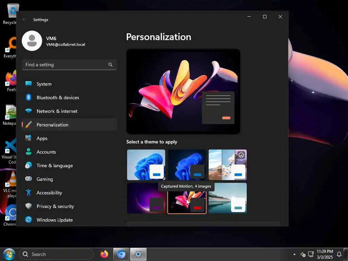The image size is (348, 261).
Task: Focus the Find a setting search box
Action: (69, 65)
